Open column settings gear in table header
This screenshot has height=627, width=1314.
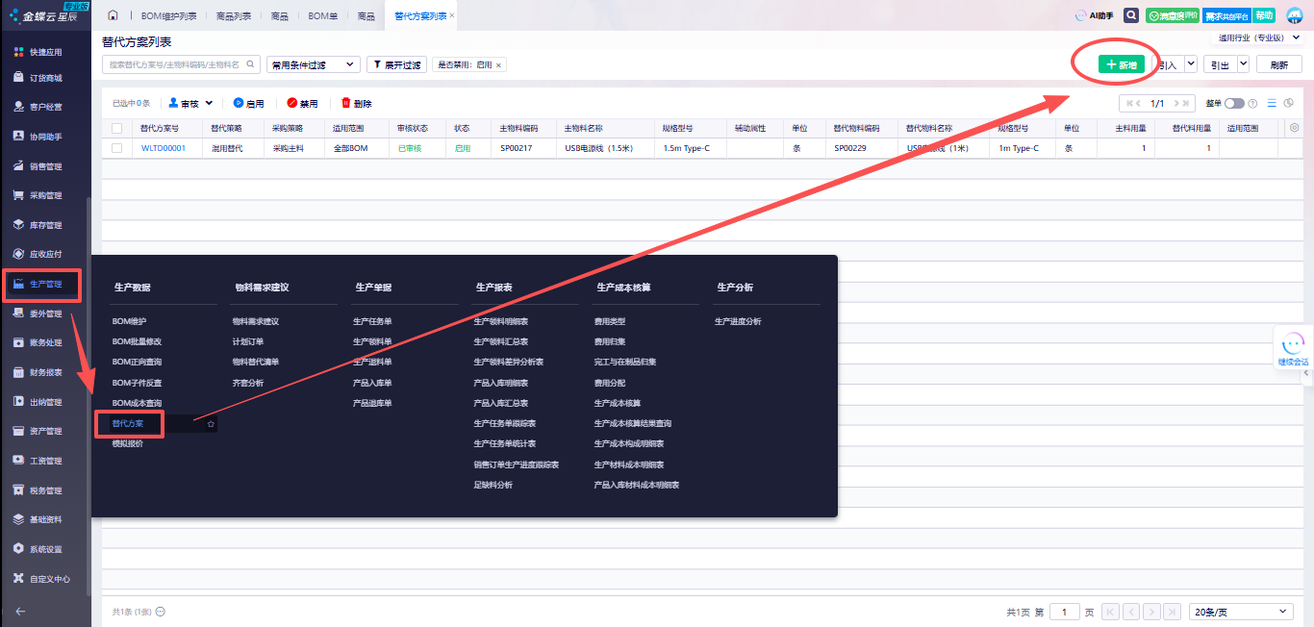coord(1294,128)
